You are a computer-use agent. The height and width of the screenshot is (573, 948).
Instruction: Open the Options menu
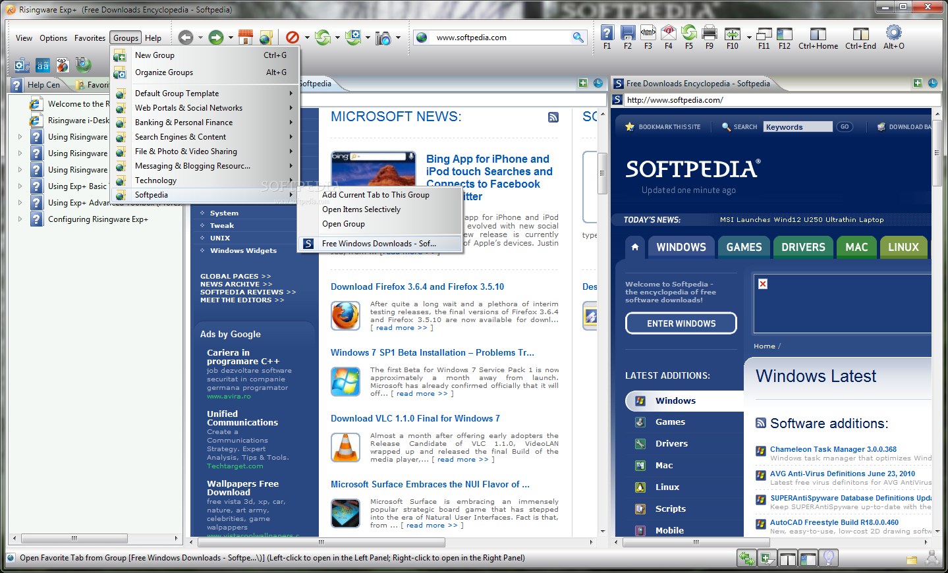[53, 38]
